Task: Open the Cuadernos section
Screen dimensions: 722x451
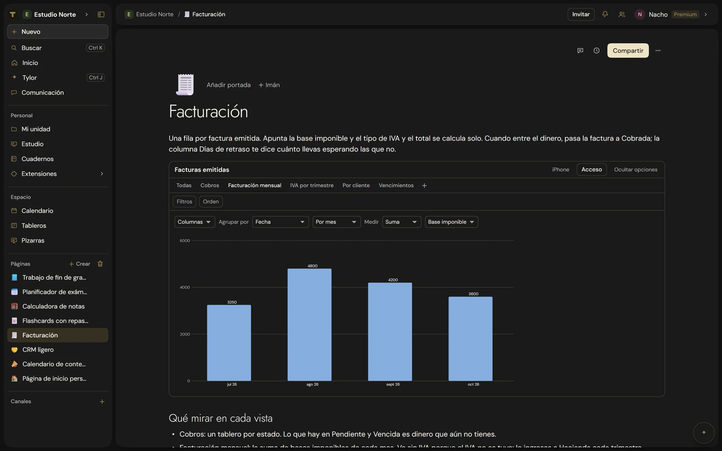Action: point(57,159)
